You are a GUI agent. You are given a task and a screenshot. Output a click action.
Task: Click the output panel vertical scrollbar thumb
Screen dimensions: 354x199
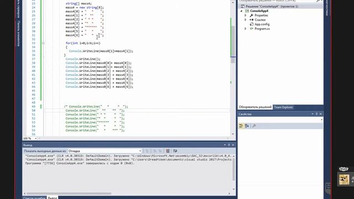click(233, 169)
